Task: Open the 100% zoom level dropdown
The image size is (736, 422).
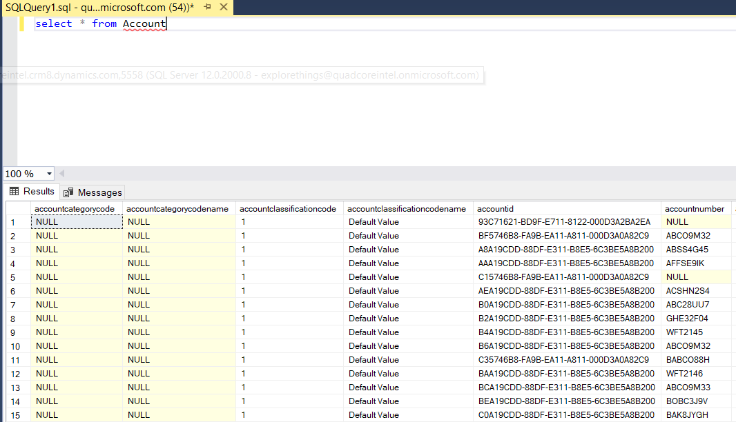Action: point(48,173)
